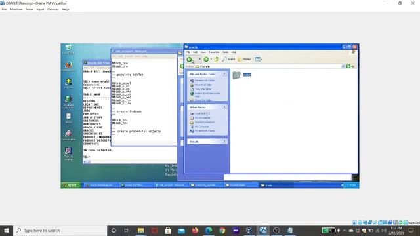Open My Documents under Other Places
This screenshot has width=420, height=236.
(203, 118)
